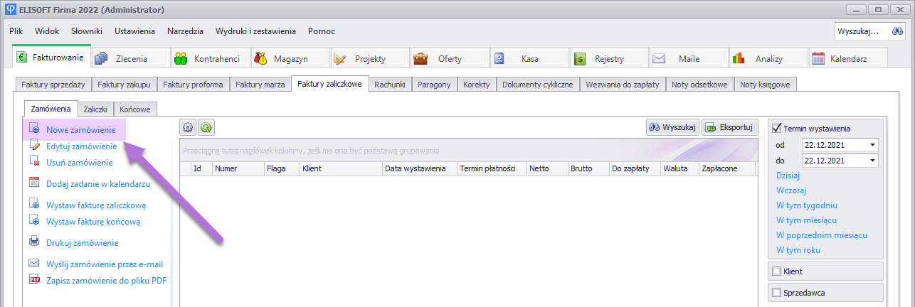
Task: Switch to the Rachunki tab
Action: 390,85
